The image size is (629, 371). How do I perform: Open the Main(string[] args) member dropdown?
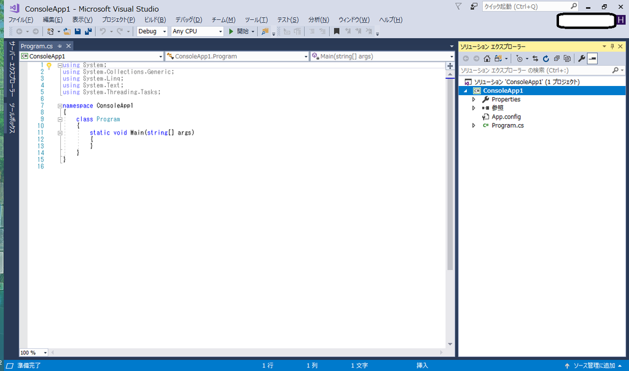(451, 57)
